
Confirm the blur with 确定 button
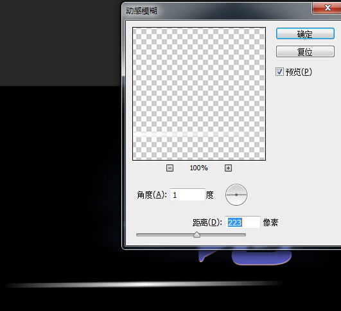tap(305, 33)
